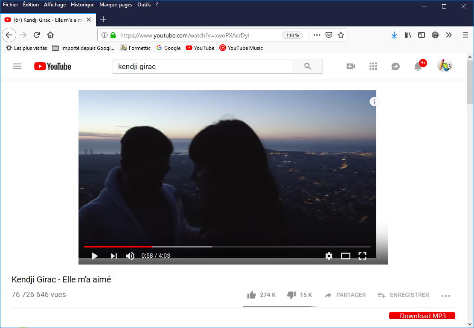Viewport: 474px width, 328px height.
Task: Open the Firefox library
Action: click(408, 35)
